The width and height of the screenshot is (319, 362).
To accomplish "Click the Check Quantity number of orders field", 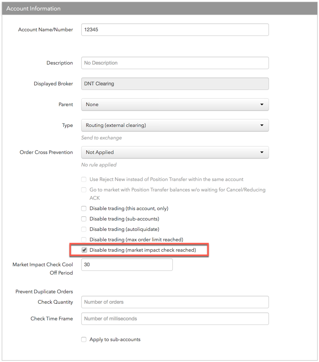I will [175, 302].
